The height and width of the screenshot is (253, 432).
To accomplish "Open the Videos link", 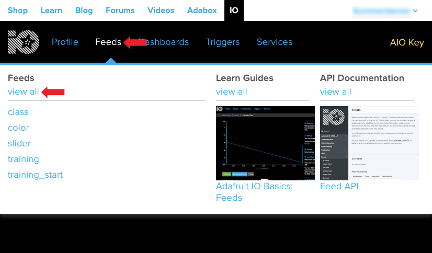I will coord(161,10).
